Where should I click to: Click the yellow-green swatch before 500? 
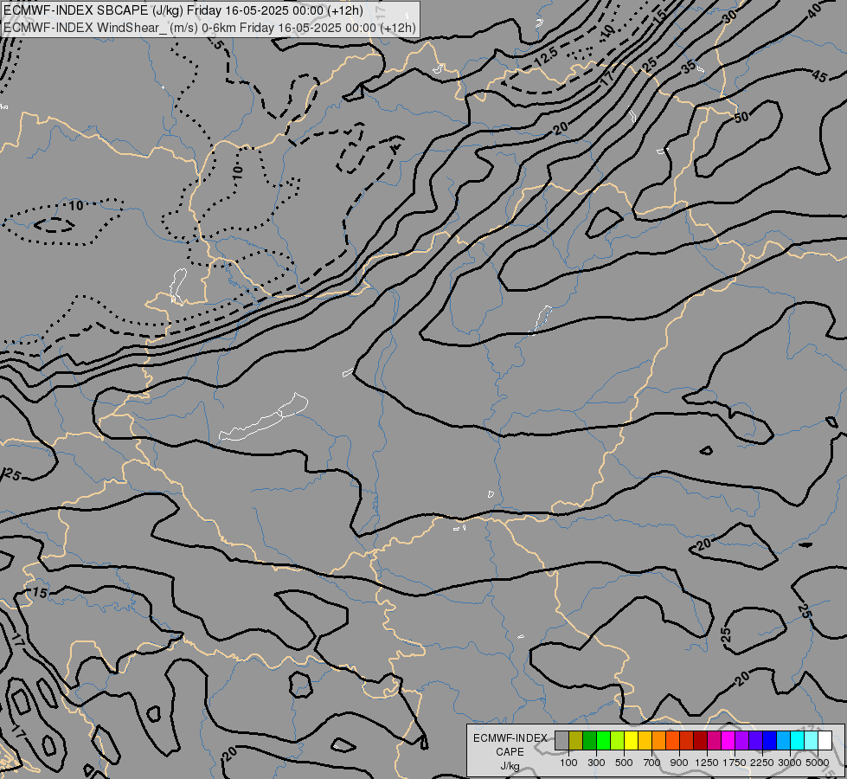tap(618, 740)
